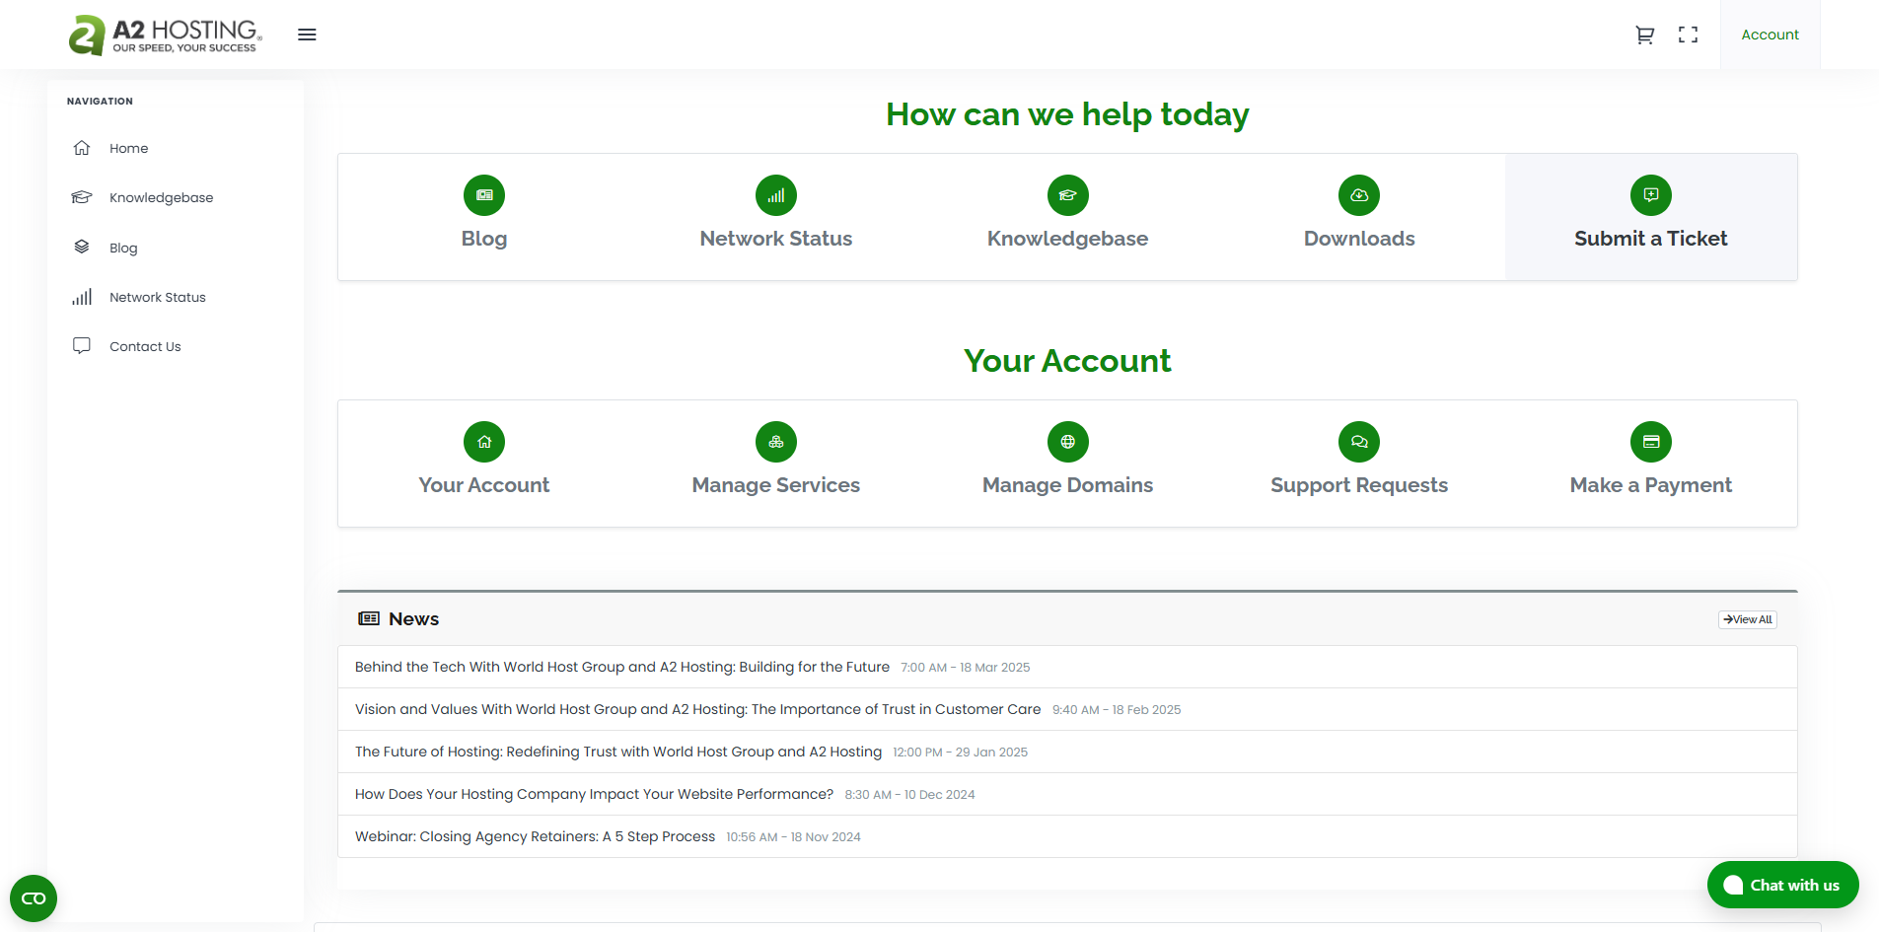Screen dimensions: 1879x932
Task: Select Blog in the sidebar navigation
Action: pyautogui.click(x=123, y=248)
